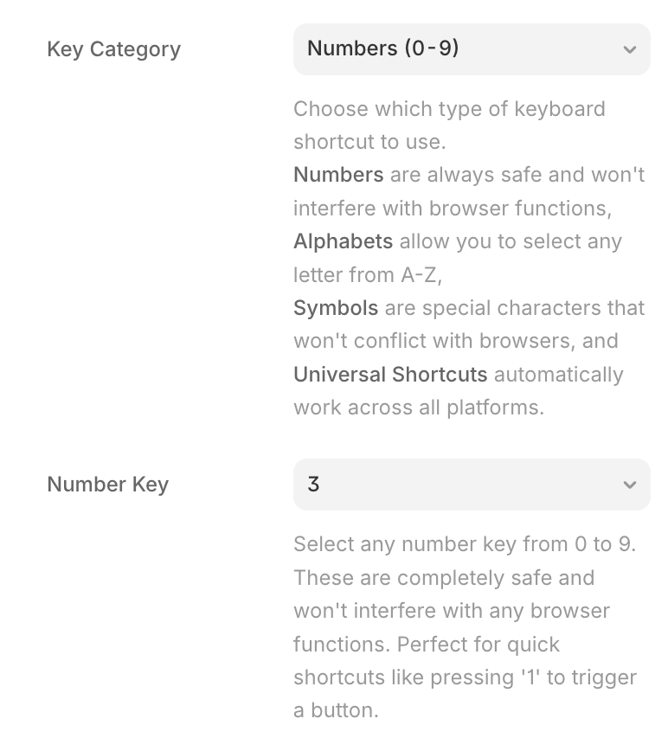Open the Number Key dropdown showing 3
Image resolution: width=668 pixels, height=751 pixels.
pos(472,485)
